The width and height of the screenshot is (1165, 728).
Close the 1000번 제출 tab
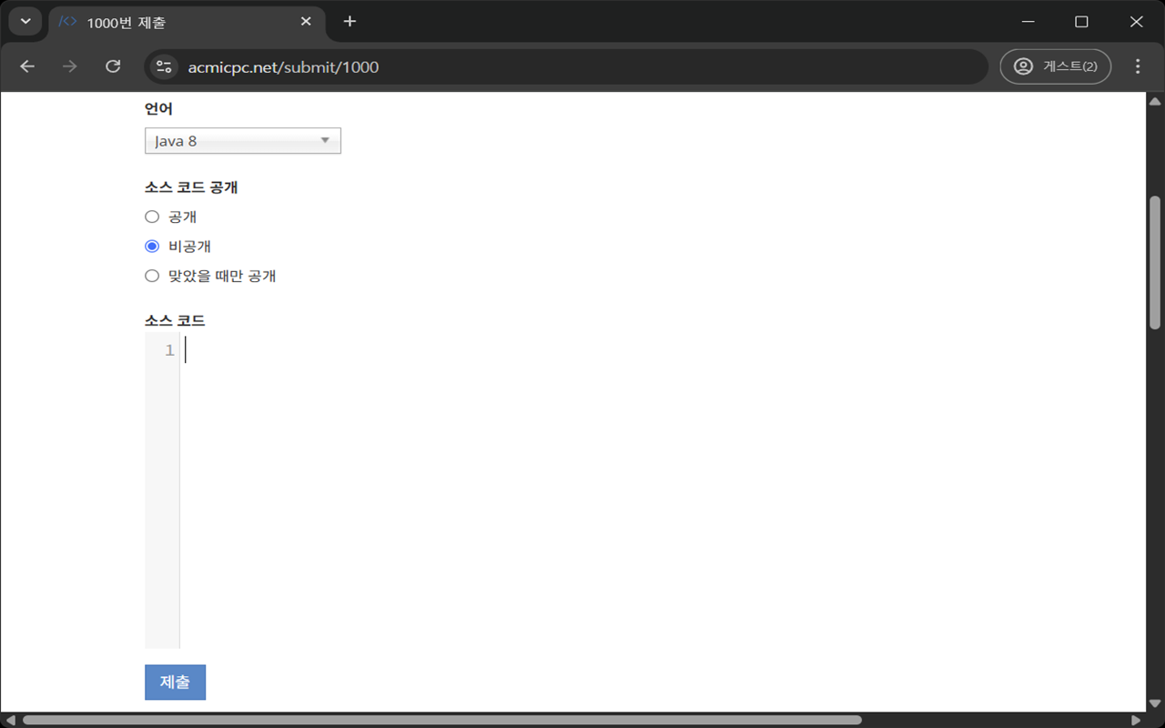[x=306, y=21]
